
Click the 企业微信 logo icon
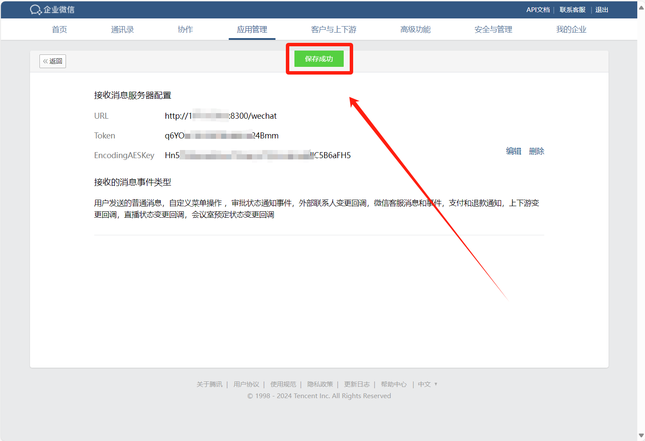click(36, 9)
